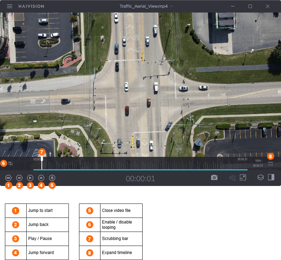Click the 00:00:01 timecode display
This screenshot has width=281, height=260.
140,178
